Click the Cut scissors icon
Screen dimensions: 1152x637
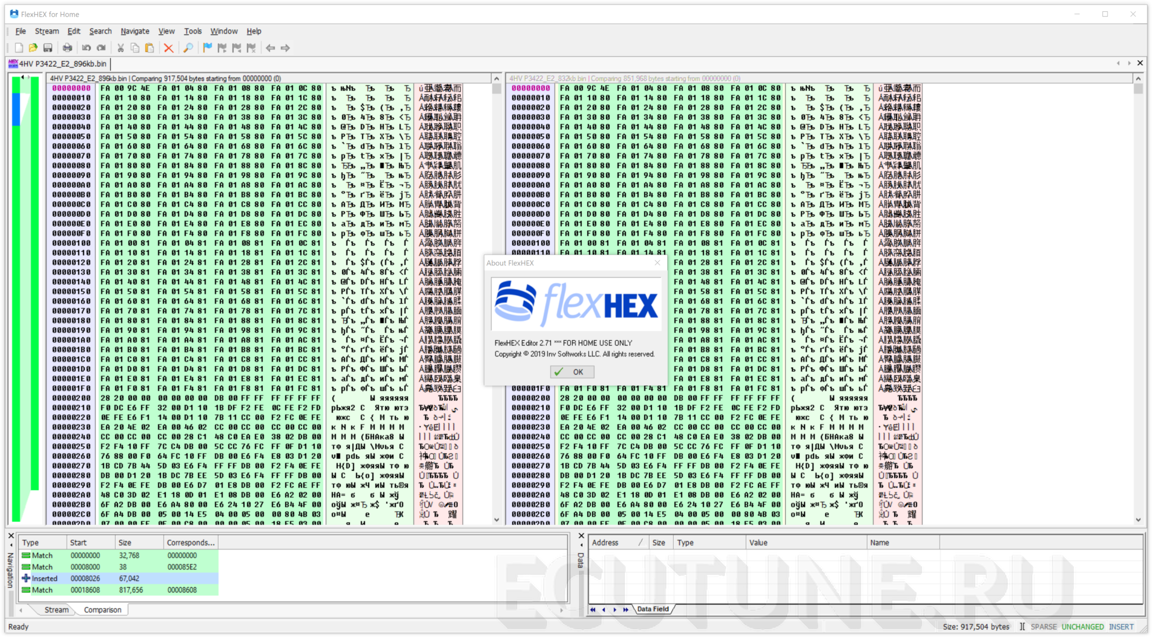[x=120, y=48]
